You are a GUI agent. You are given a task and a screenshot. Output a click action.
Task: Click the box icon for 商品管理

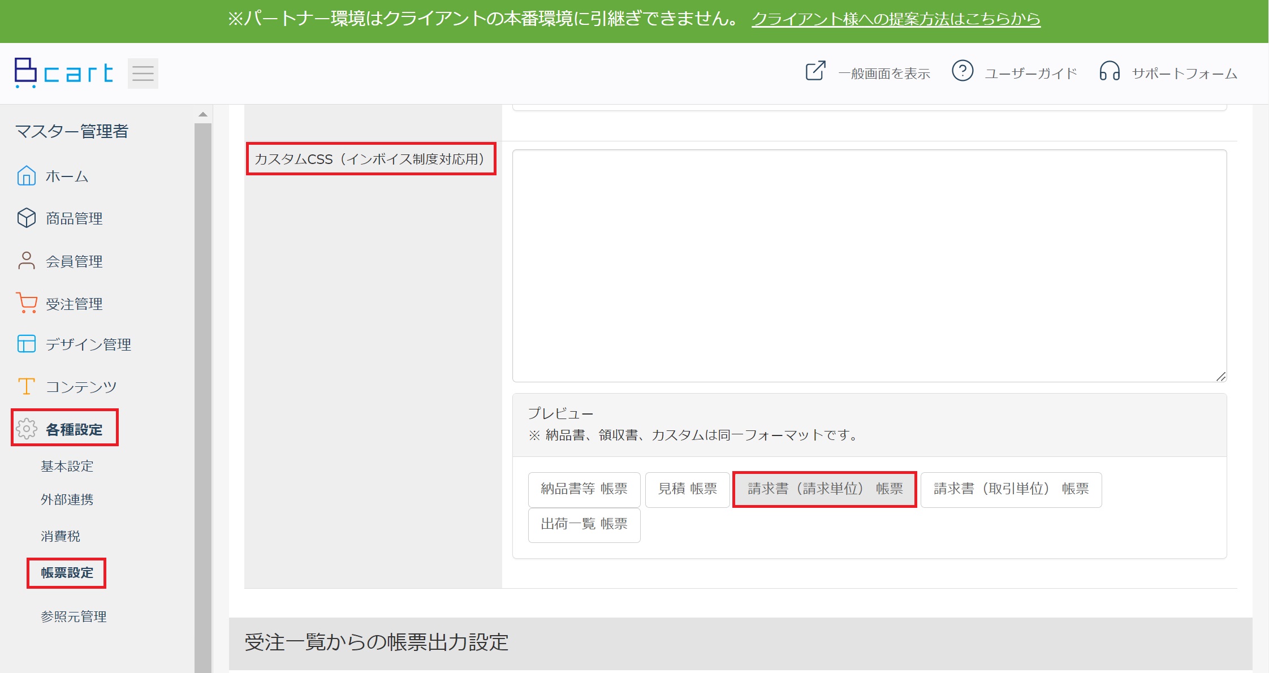[27, 218]
